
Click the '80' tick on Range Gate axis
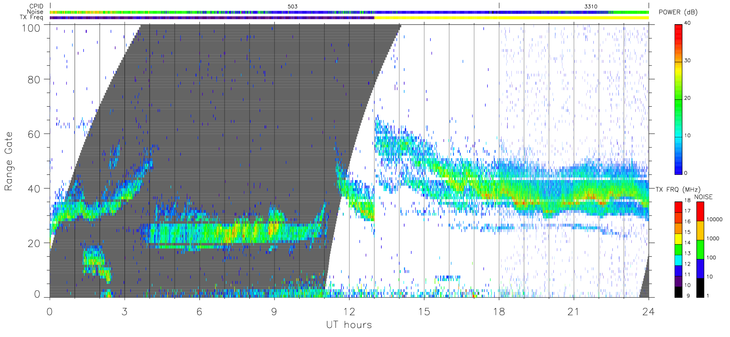point(34,80)
